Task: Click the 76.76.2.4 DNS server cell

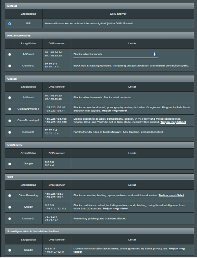Action: pyautogui.click(x=56, y=132)
